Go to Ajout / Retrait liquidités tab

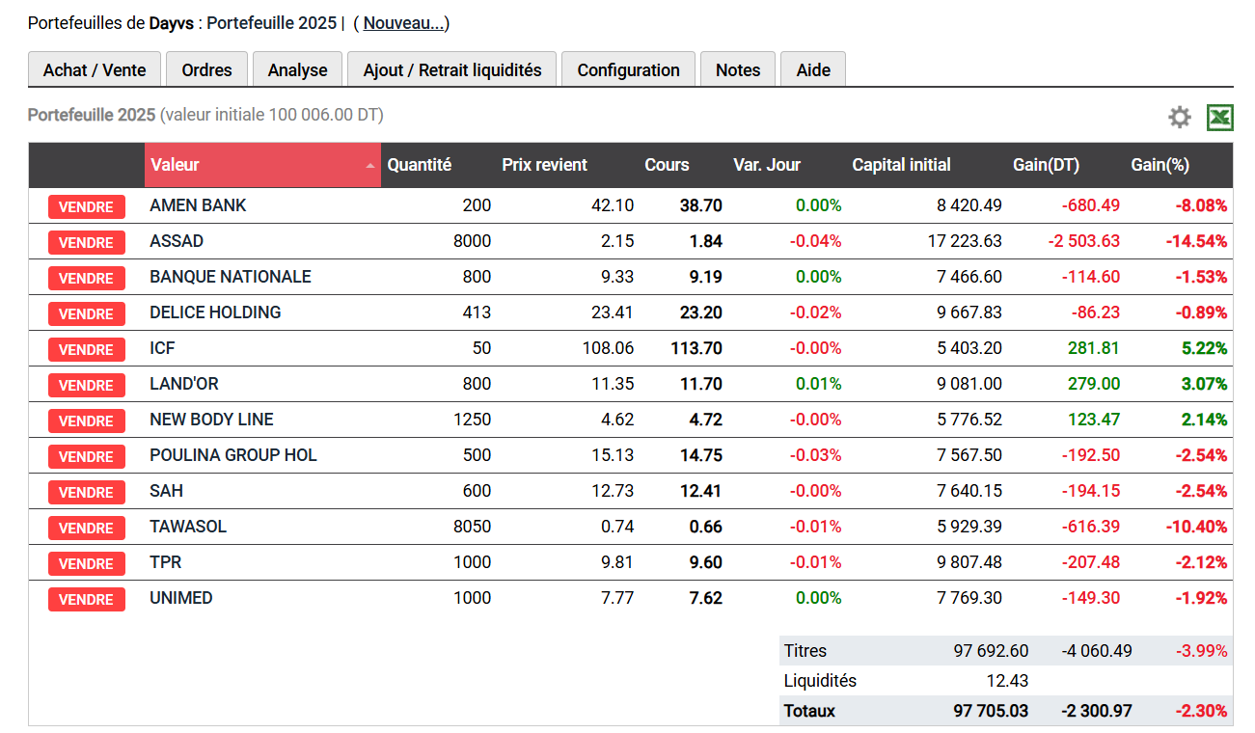(x=452, y=69)
